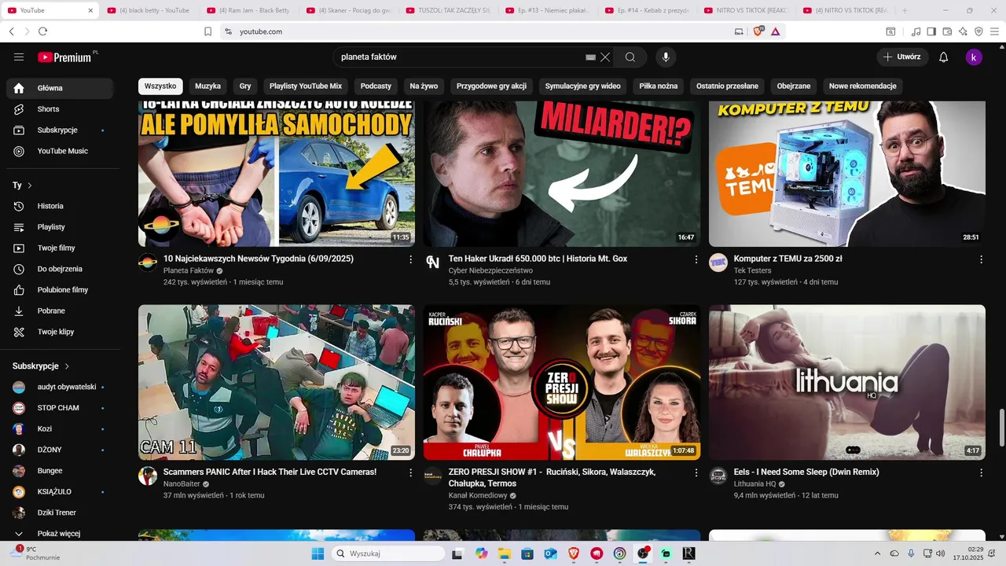Viewport: 1006px width, 566px height.
Task: Expand the Subskrypcje section header
Action: click(x=41, y=366)
